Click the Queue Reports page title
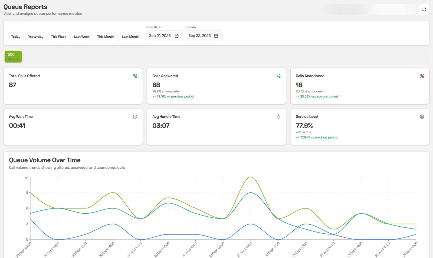This screenshot has width=433, height=258. coord(25,7)
